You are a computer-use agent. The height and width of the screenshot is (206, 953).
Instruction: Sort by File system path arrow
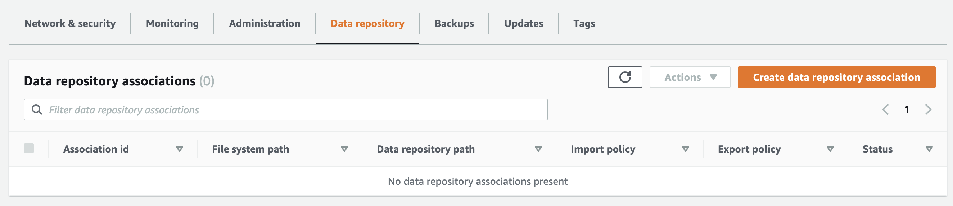344,149
